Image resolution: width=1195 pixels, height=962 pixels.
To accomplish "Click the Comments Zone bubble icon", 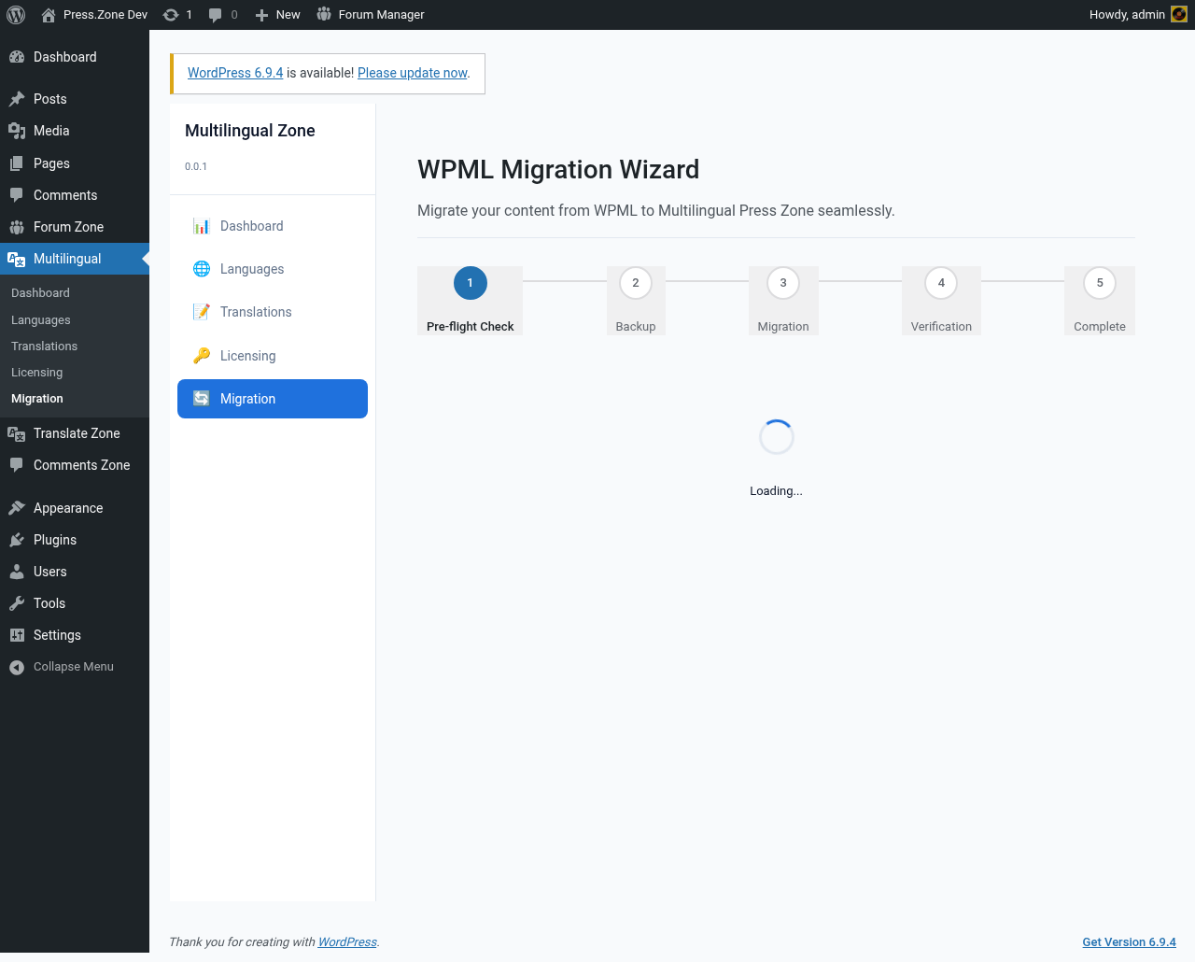I will (x=17, y=465).
